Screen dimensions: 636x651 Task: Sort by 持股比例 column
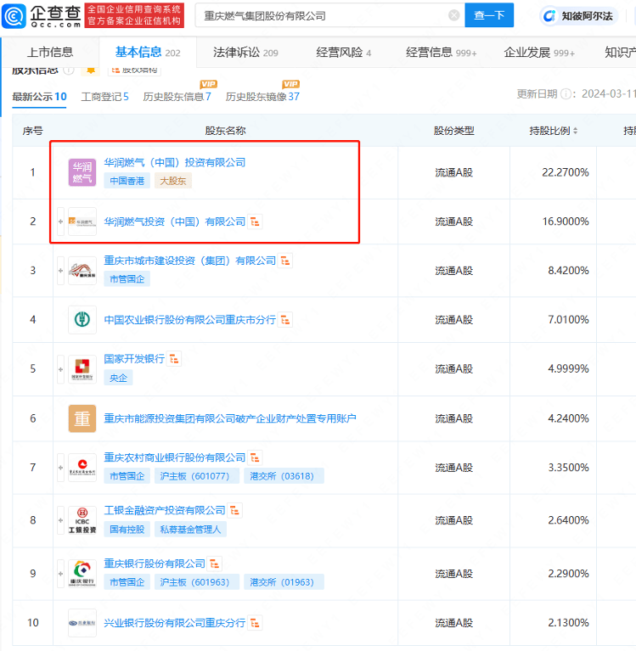coord(575,132)
